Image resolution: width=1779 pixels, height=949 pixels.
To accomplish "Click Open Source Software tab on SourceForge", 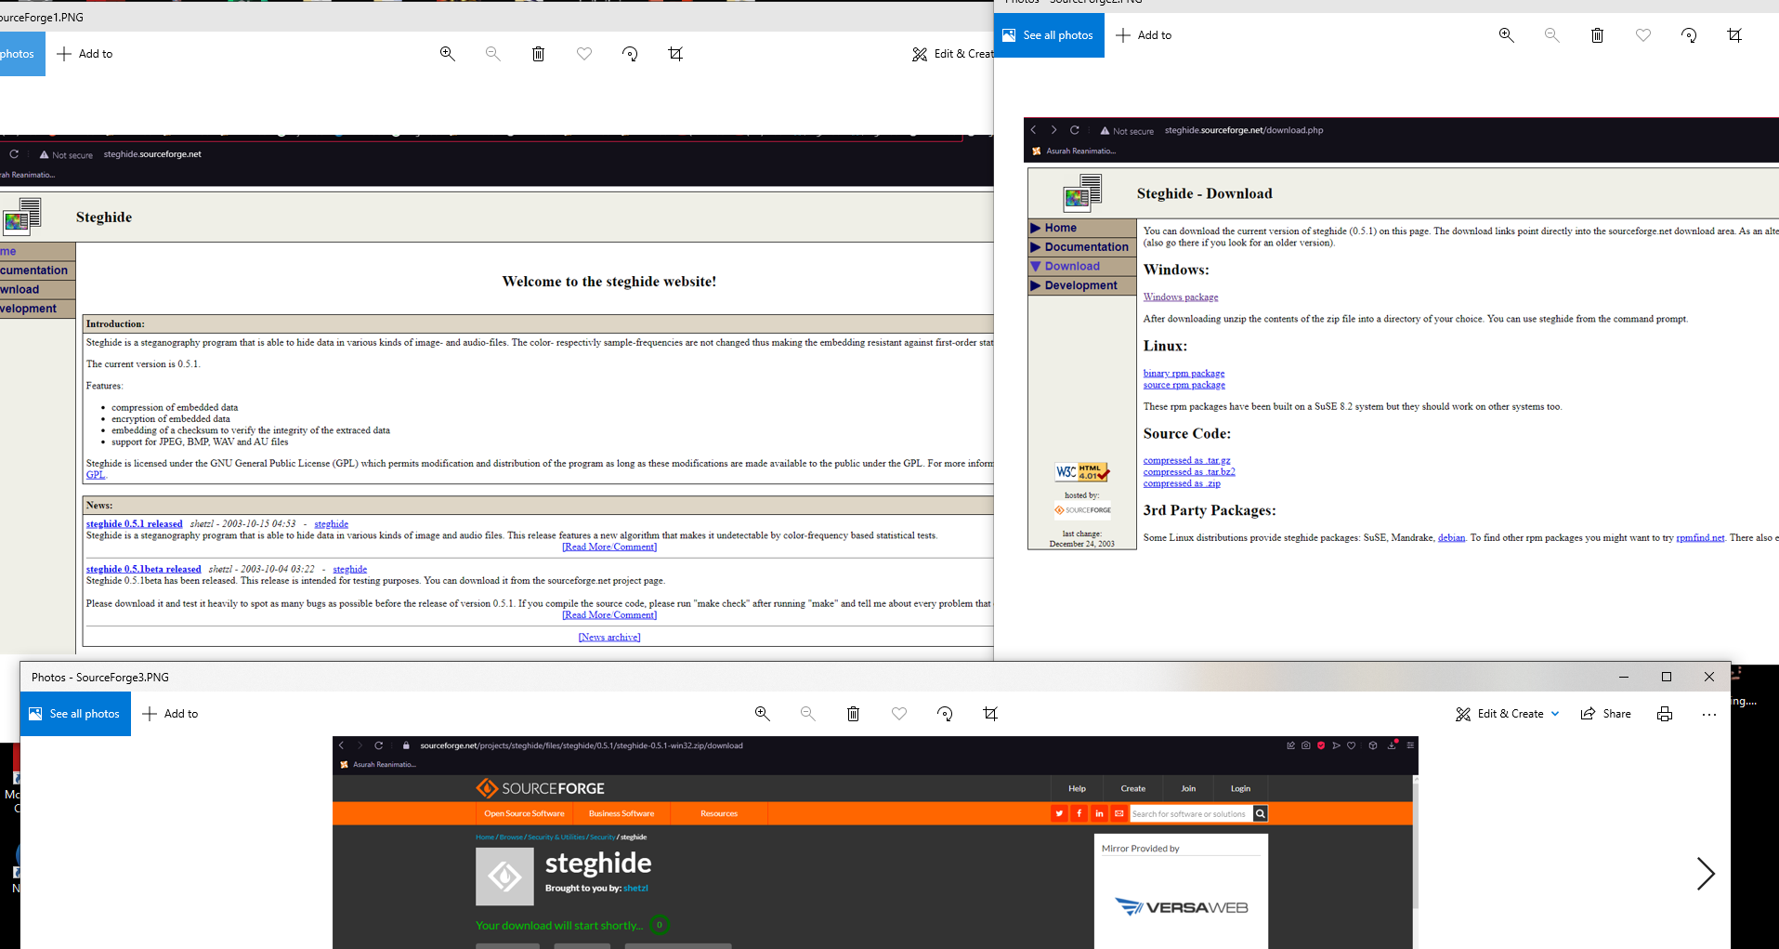I will click(524, 813).
